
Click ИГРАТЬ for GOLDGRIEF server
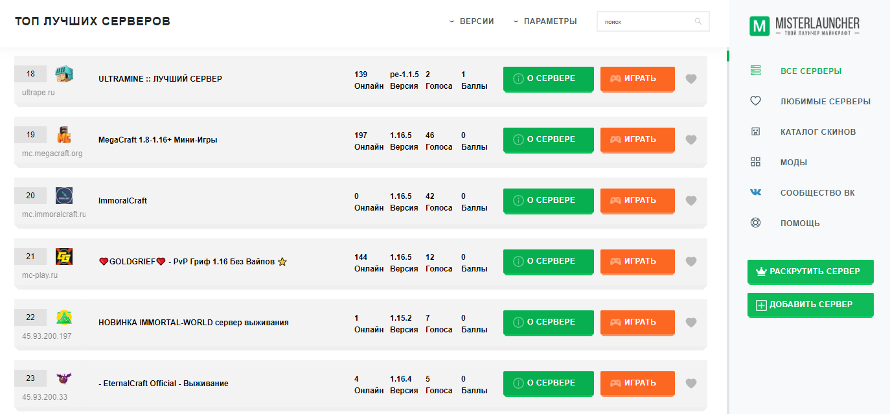coord(637,262)
